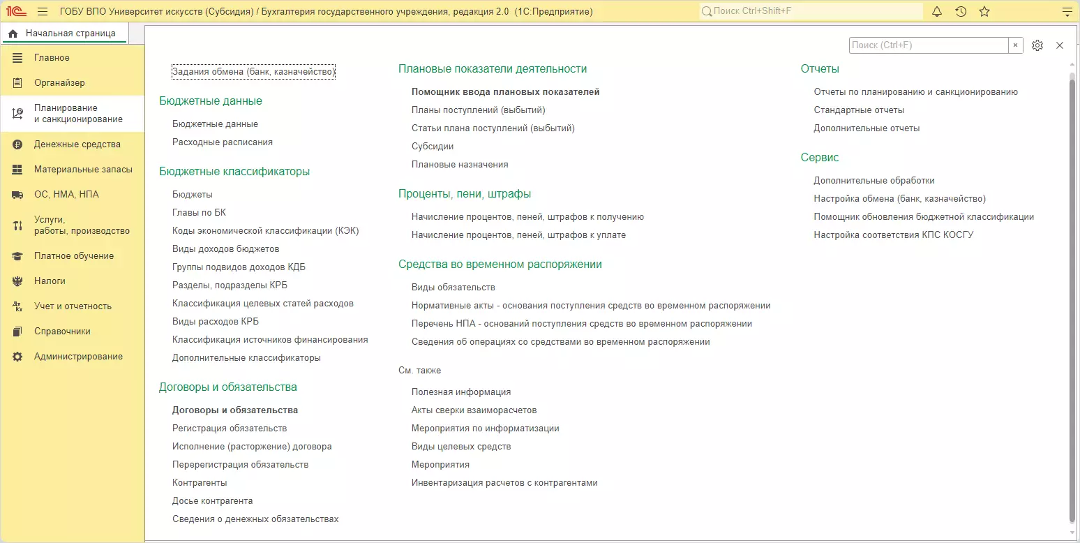Image resolution: width=1080 pixels, height=543 pixels.
Task: Clear the panel search field with the x button
Action: pyautogui.click(x=1016, y=45)
